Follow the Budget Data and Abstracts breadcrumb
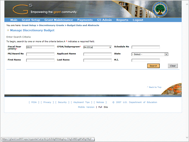The width and height of the screenshot is (189, 142). tap(83, 25)
